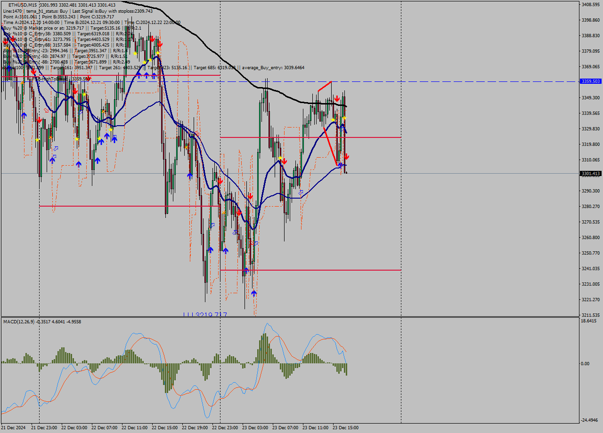
Task: Click the '23 Dec 07:00' time axis label
Action: [x=285, y=428]
